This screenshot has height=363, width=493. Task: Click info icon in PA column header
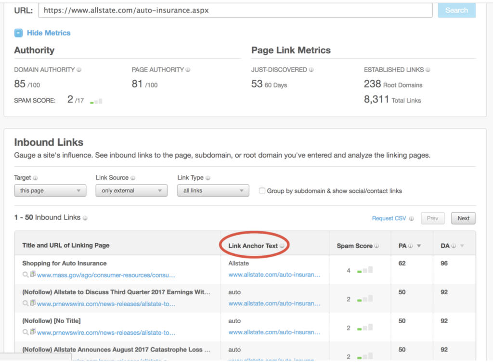[410, 246]
